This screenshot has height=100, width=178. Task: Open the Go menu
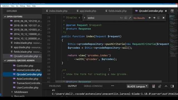[17, 6]
